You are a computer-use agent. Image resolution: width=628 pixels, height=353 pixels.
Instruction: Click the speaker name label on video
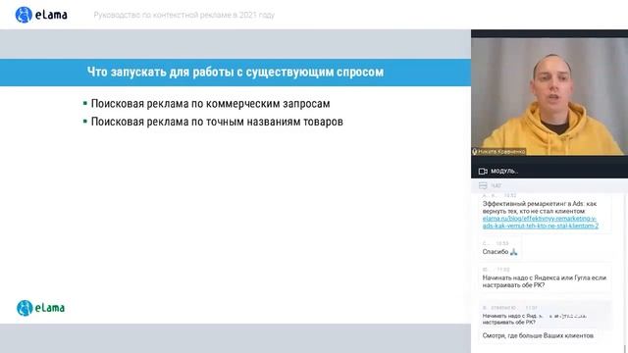pos(501,152)
